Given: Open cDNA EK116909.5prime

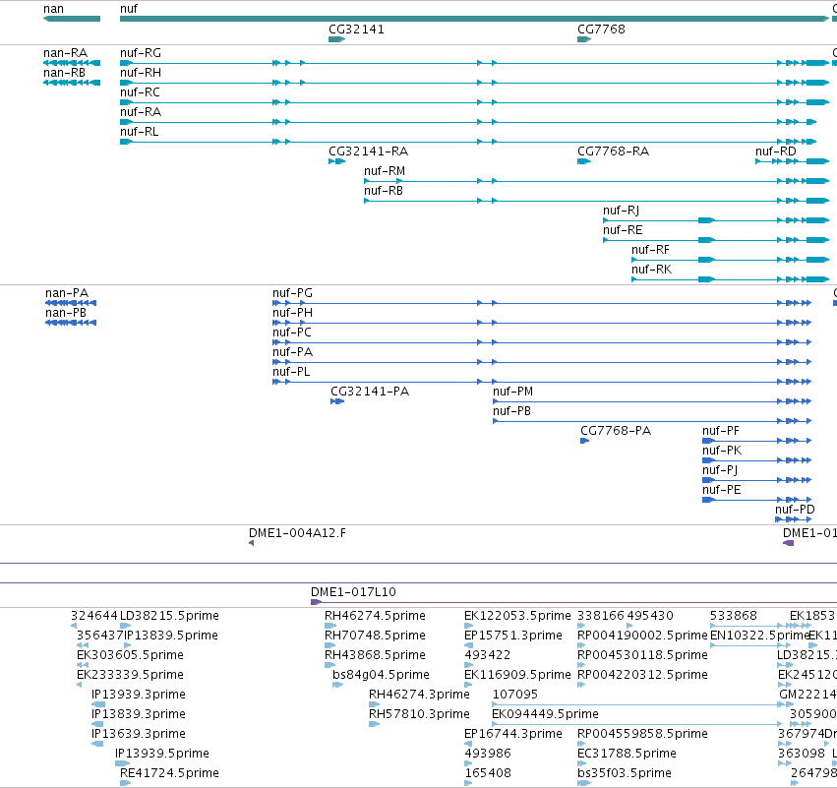Looking at the screenshot, I should tap(517, 675).
